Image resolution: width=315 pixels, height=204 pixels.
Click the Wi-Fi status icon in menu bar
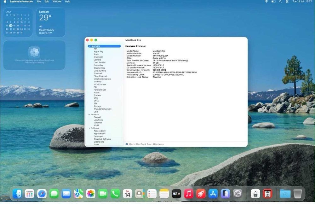pyautogui.click(x=266, y=1)
